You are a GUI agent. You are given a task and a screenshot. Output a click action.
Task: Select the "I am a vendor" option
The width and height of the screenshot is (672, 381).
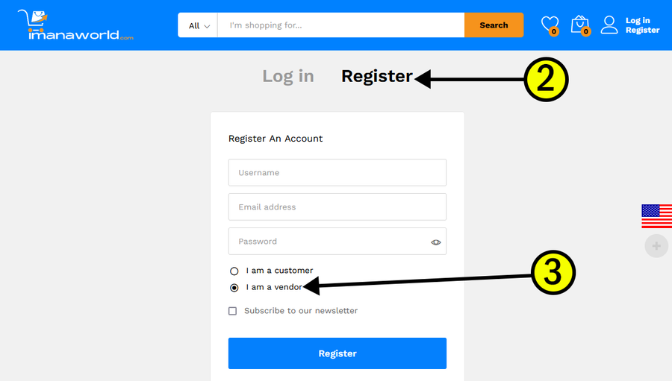coord(234,288)
